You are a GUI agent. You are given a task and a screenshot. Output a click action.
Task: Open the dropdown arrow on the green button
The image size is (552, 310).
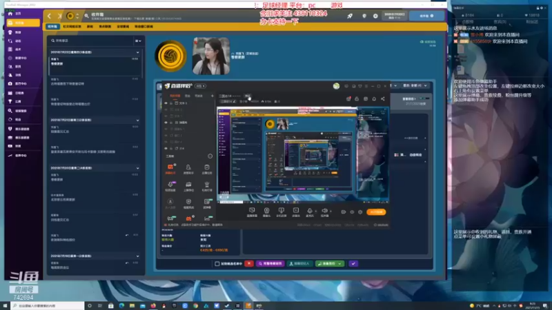[x=339, y=264]
